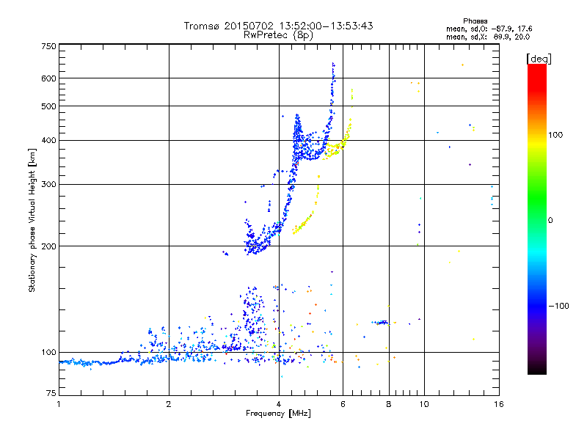
Task: Click the colorbar tick label "0"
Action: pyautogui.click(x=550, y=221)
